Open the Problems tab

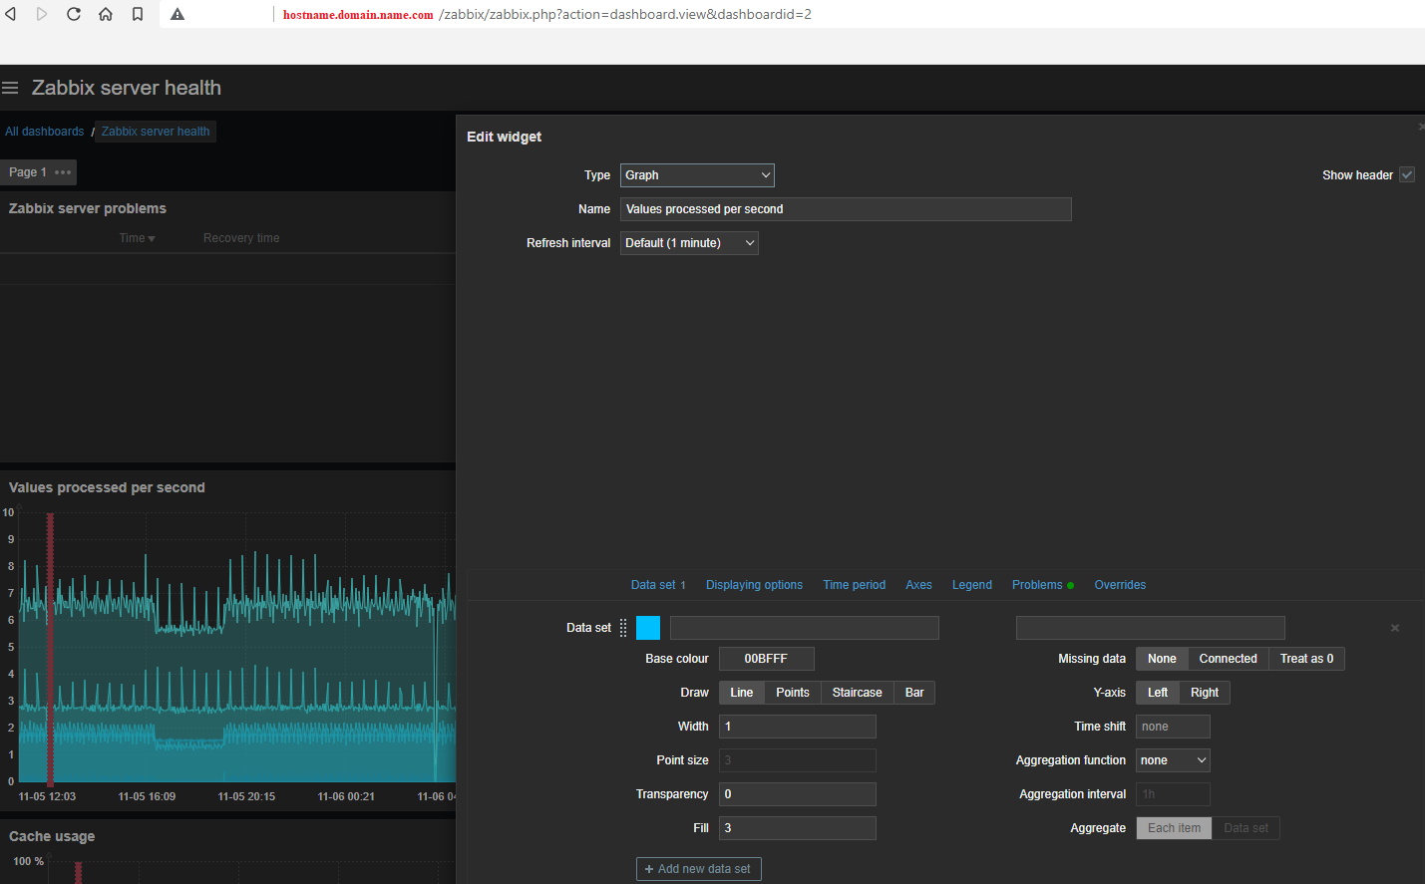click(x=1036, y=585)
